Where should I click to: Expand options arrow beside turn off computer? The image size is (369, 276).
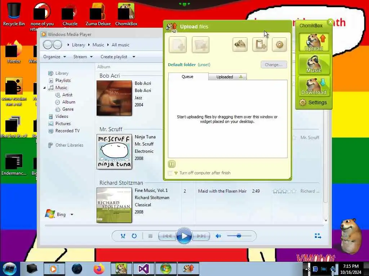point(176,173)
